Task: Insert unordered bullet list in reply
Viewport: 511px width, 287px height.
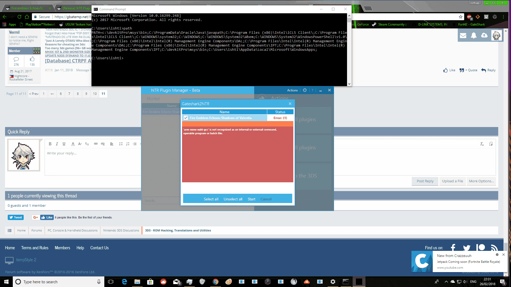Action: [121, 144]
